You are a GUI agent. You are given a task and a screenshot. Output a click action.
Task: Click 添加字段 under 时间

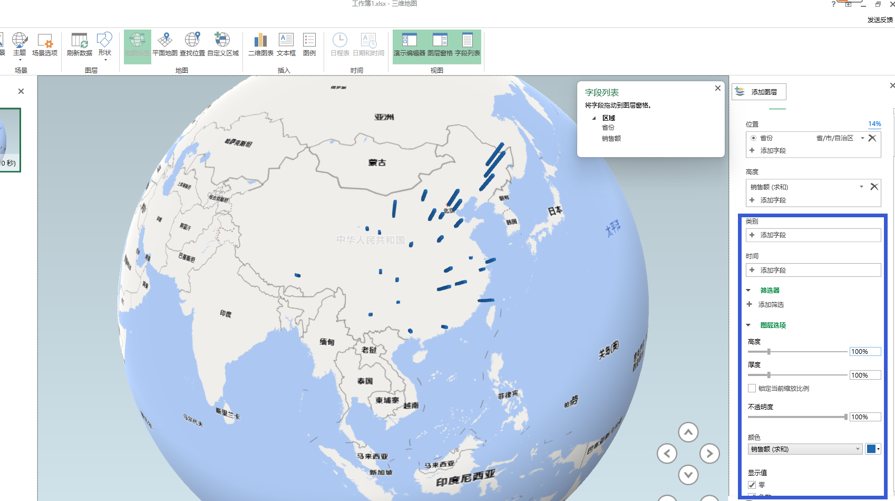(813, 270)
